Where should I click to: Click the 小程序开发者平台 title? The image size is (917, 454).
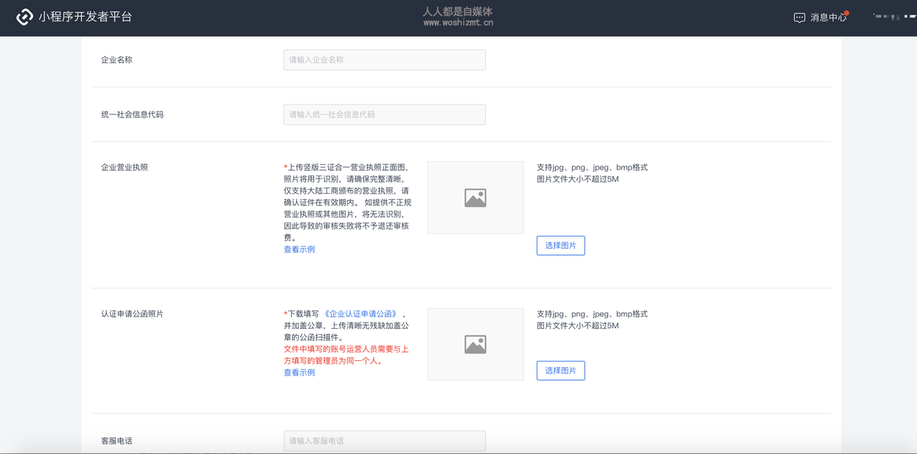pos(85,17)
